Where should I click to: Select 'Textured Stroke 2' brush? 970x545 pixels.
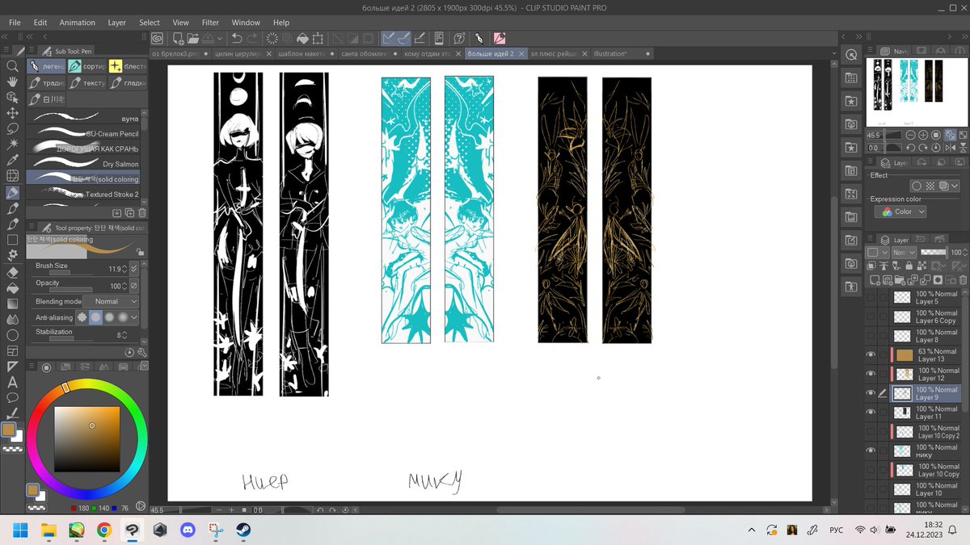pyautogui.click(x=83, y=195)
